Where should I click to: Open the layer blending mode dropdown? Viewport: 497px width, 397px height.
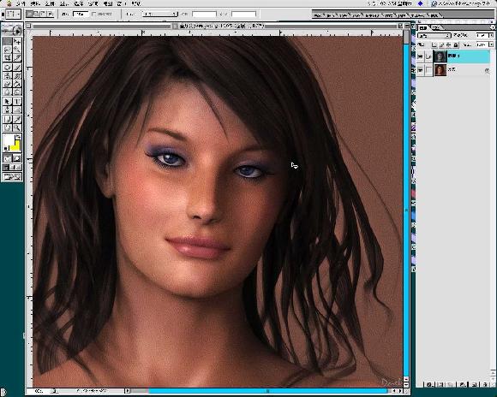[434, 35]
